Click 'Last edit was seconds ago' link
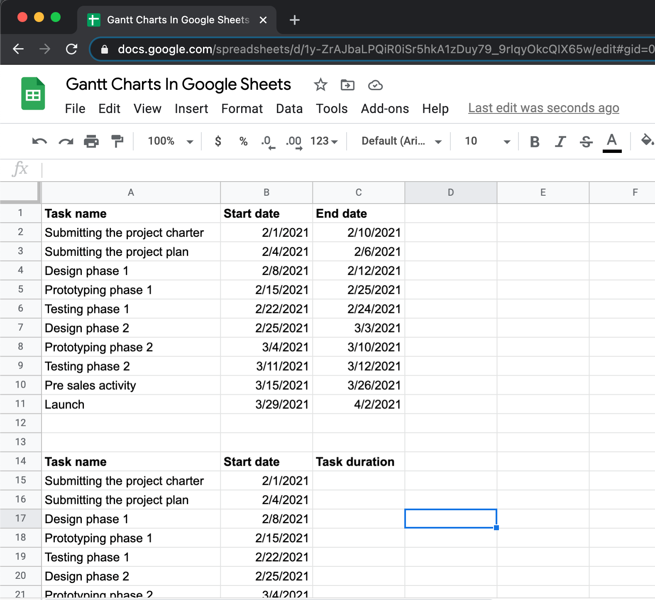The height and width of the screenshot is (600, 655). point(543,108)
